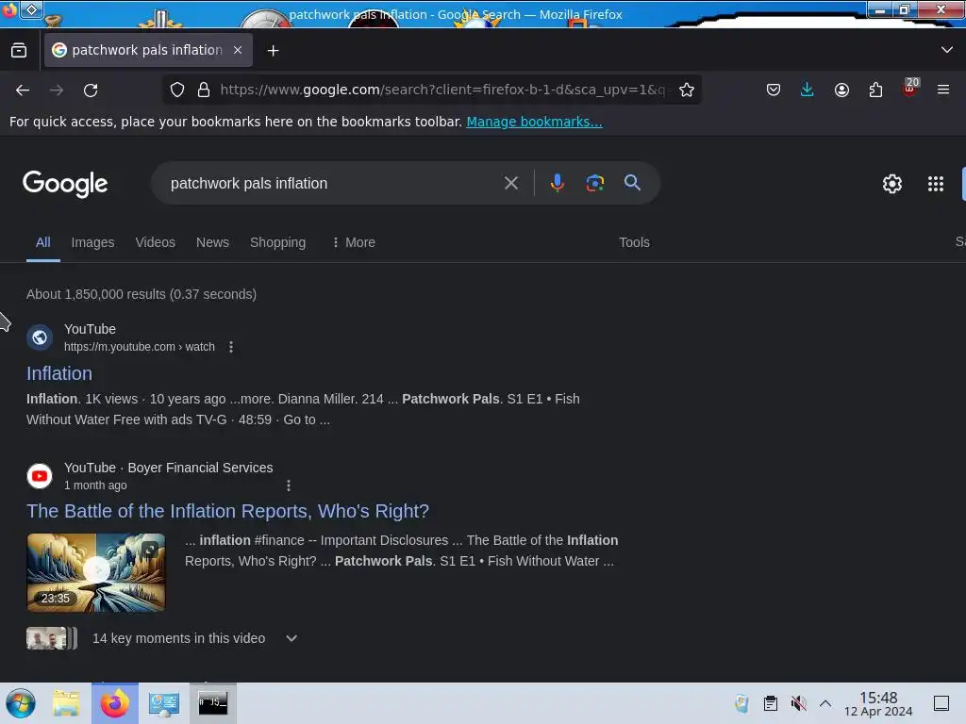This screenshot has width=966, height=724.
Task: Save page to Pocket icon
Action: click(x=774, y=90)
